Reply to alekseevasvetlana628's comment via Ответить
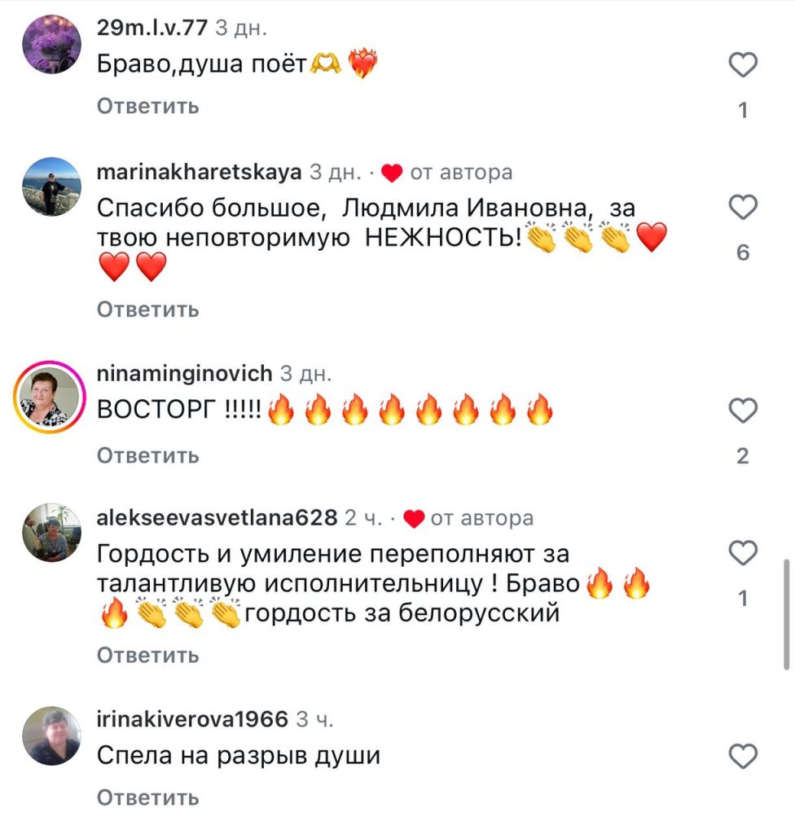795x834 pixels. click(148, 656)
